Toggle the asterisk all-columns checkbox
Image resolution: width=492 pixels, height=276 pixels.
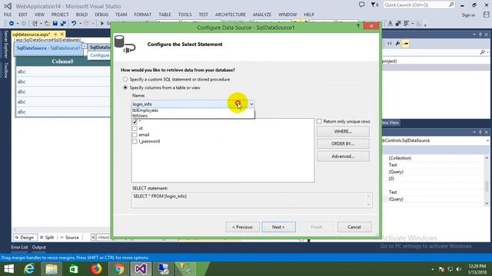point(135,122)
